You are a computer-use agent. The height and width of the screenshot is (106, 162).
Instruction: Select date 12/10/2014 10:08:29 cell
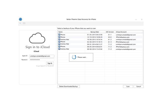(x=95, y=37)
